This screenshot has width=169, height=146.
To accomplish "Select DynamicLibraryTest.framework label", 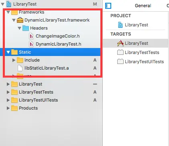I will click(x=57, y=20).
